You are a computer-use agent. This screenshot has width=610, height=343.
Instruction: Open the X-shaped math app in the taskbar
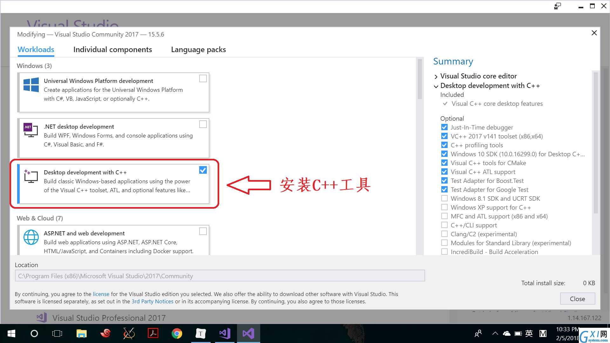click(129, 333)
